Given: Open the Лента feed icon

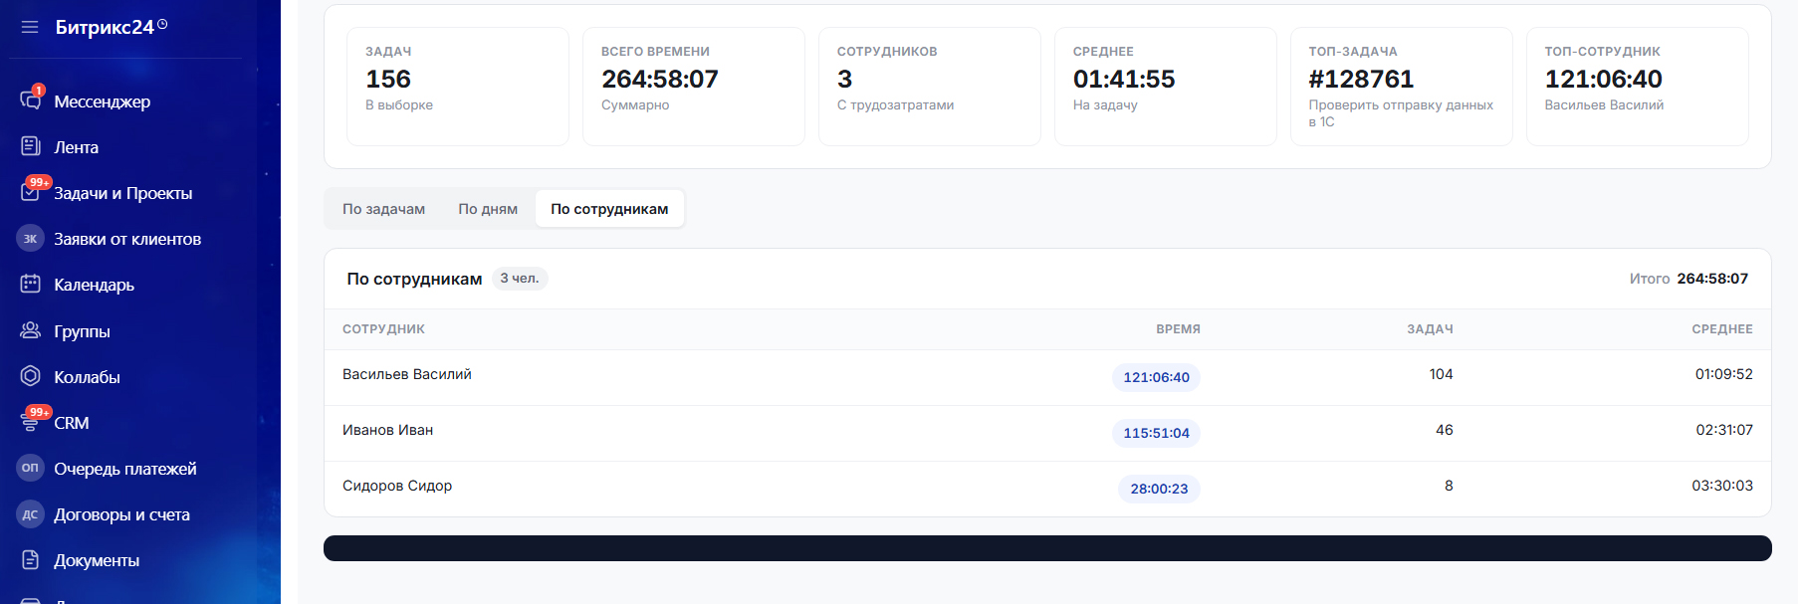Looking at the screenshot, I should (x=31, y=146).
